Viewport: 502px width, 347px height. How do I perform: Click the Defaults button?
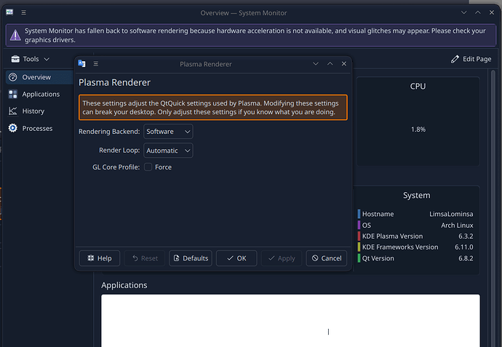[191, 258]
